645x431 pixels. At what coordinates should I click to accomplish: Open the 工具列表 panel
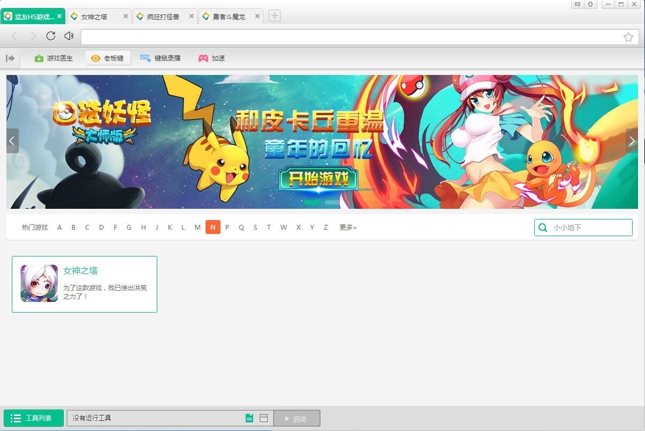tap(33, 418)
